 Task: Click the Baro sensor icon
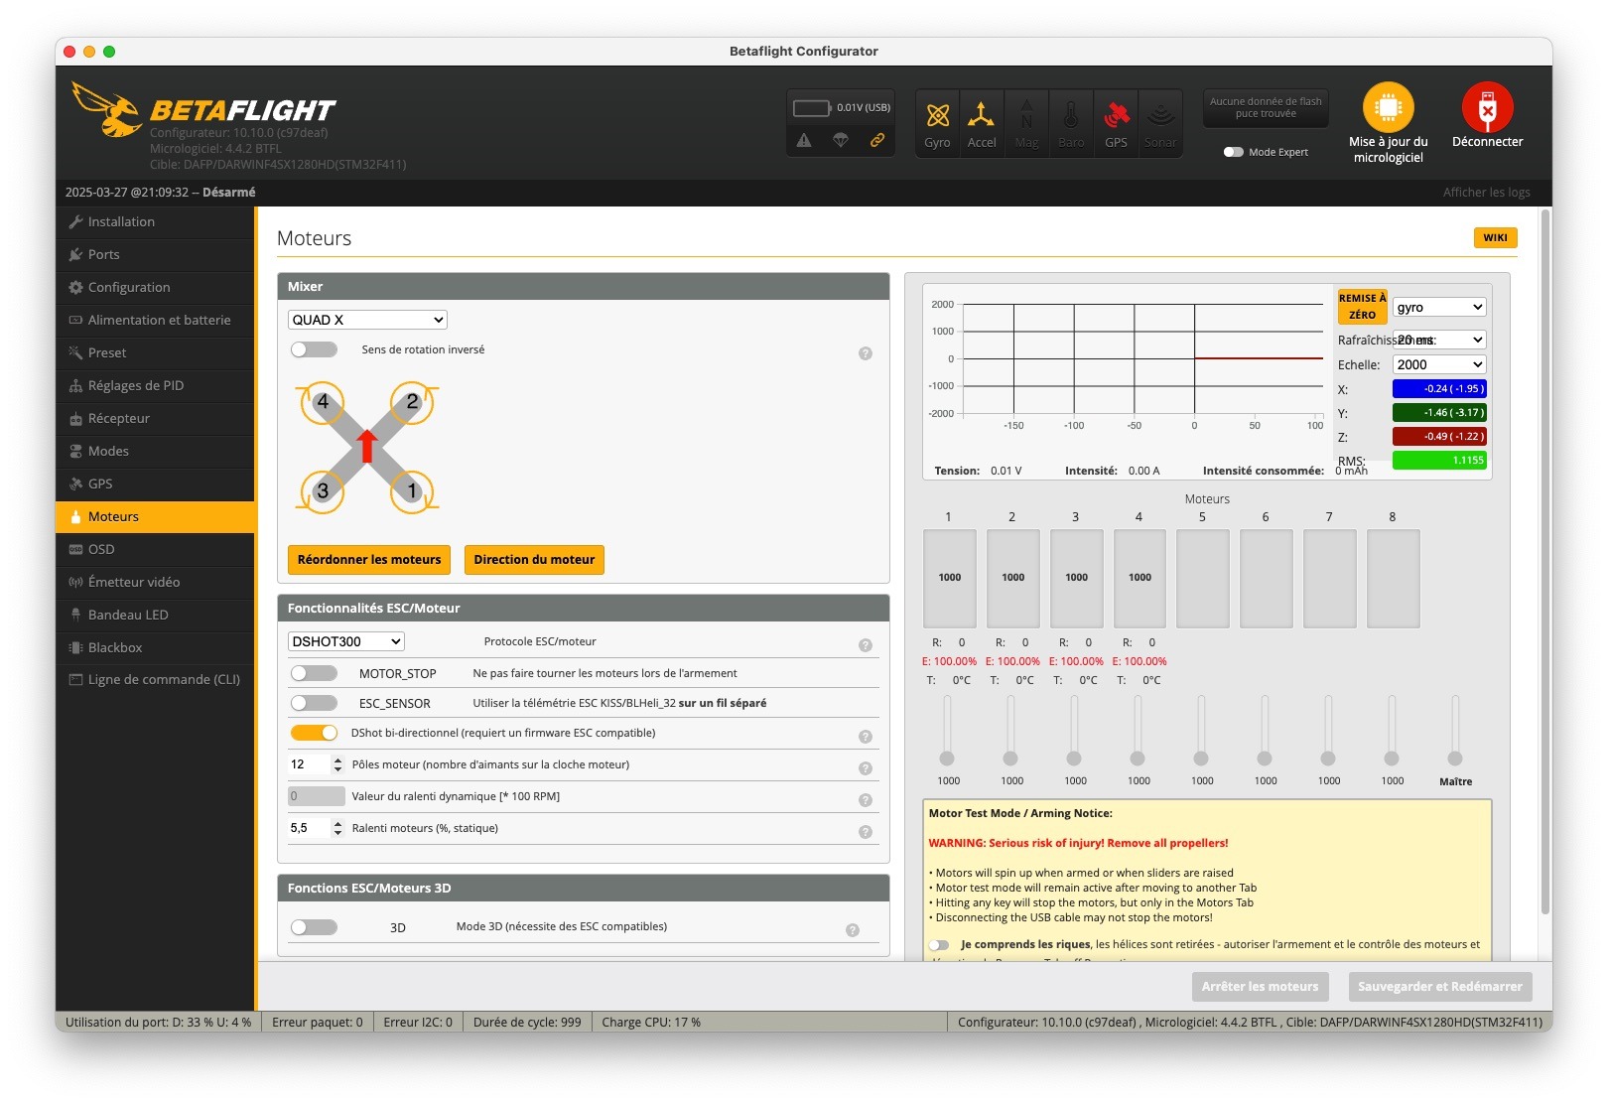[x=1071, y=115]
